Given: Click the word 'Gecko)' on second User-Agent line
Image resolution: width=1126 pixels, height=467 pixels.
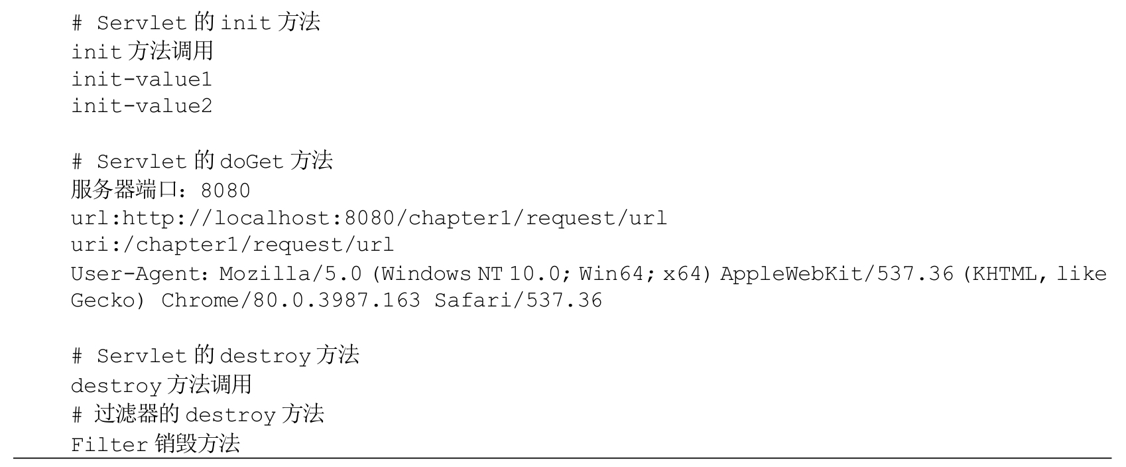Looking at the screenshot, I should (107, 300).
